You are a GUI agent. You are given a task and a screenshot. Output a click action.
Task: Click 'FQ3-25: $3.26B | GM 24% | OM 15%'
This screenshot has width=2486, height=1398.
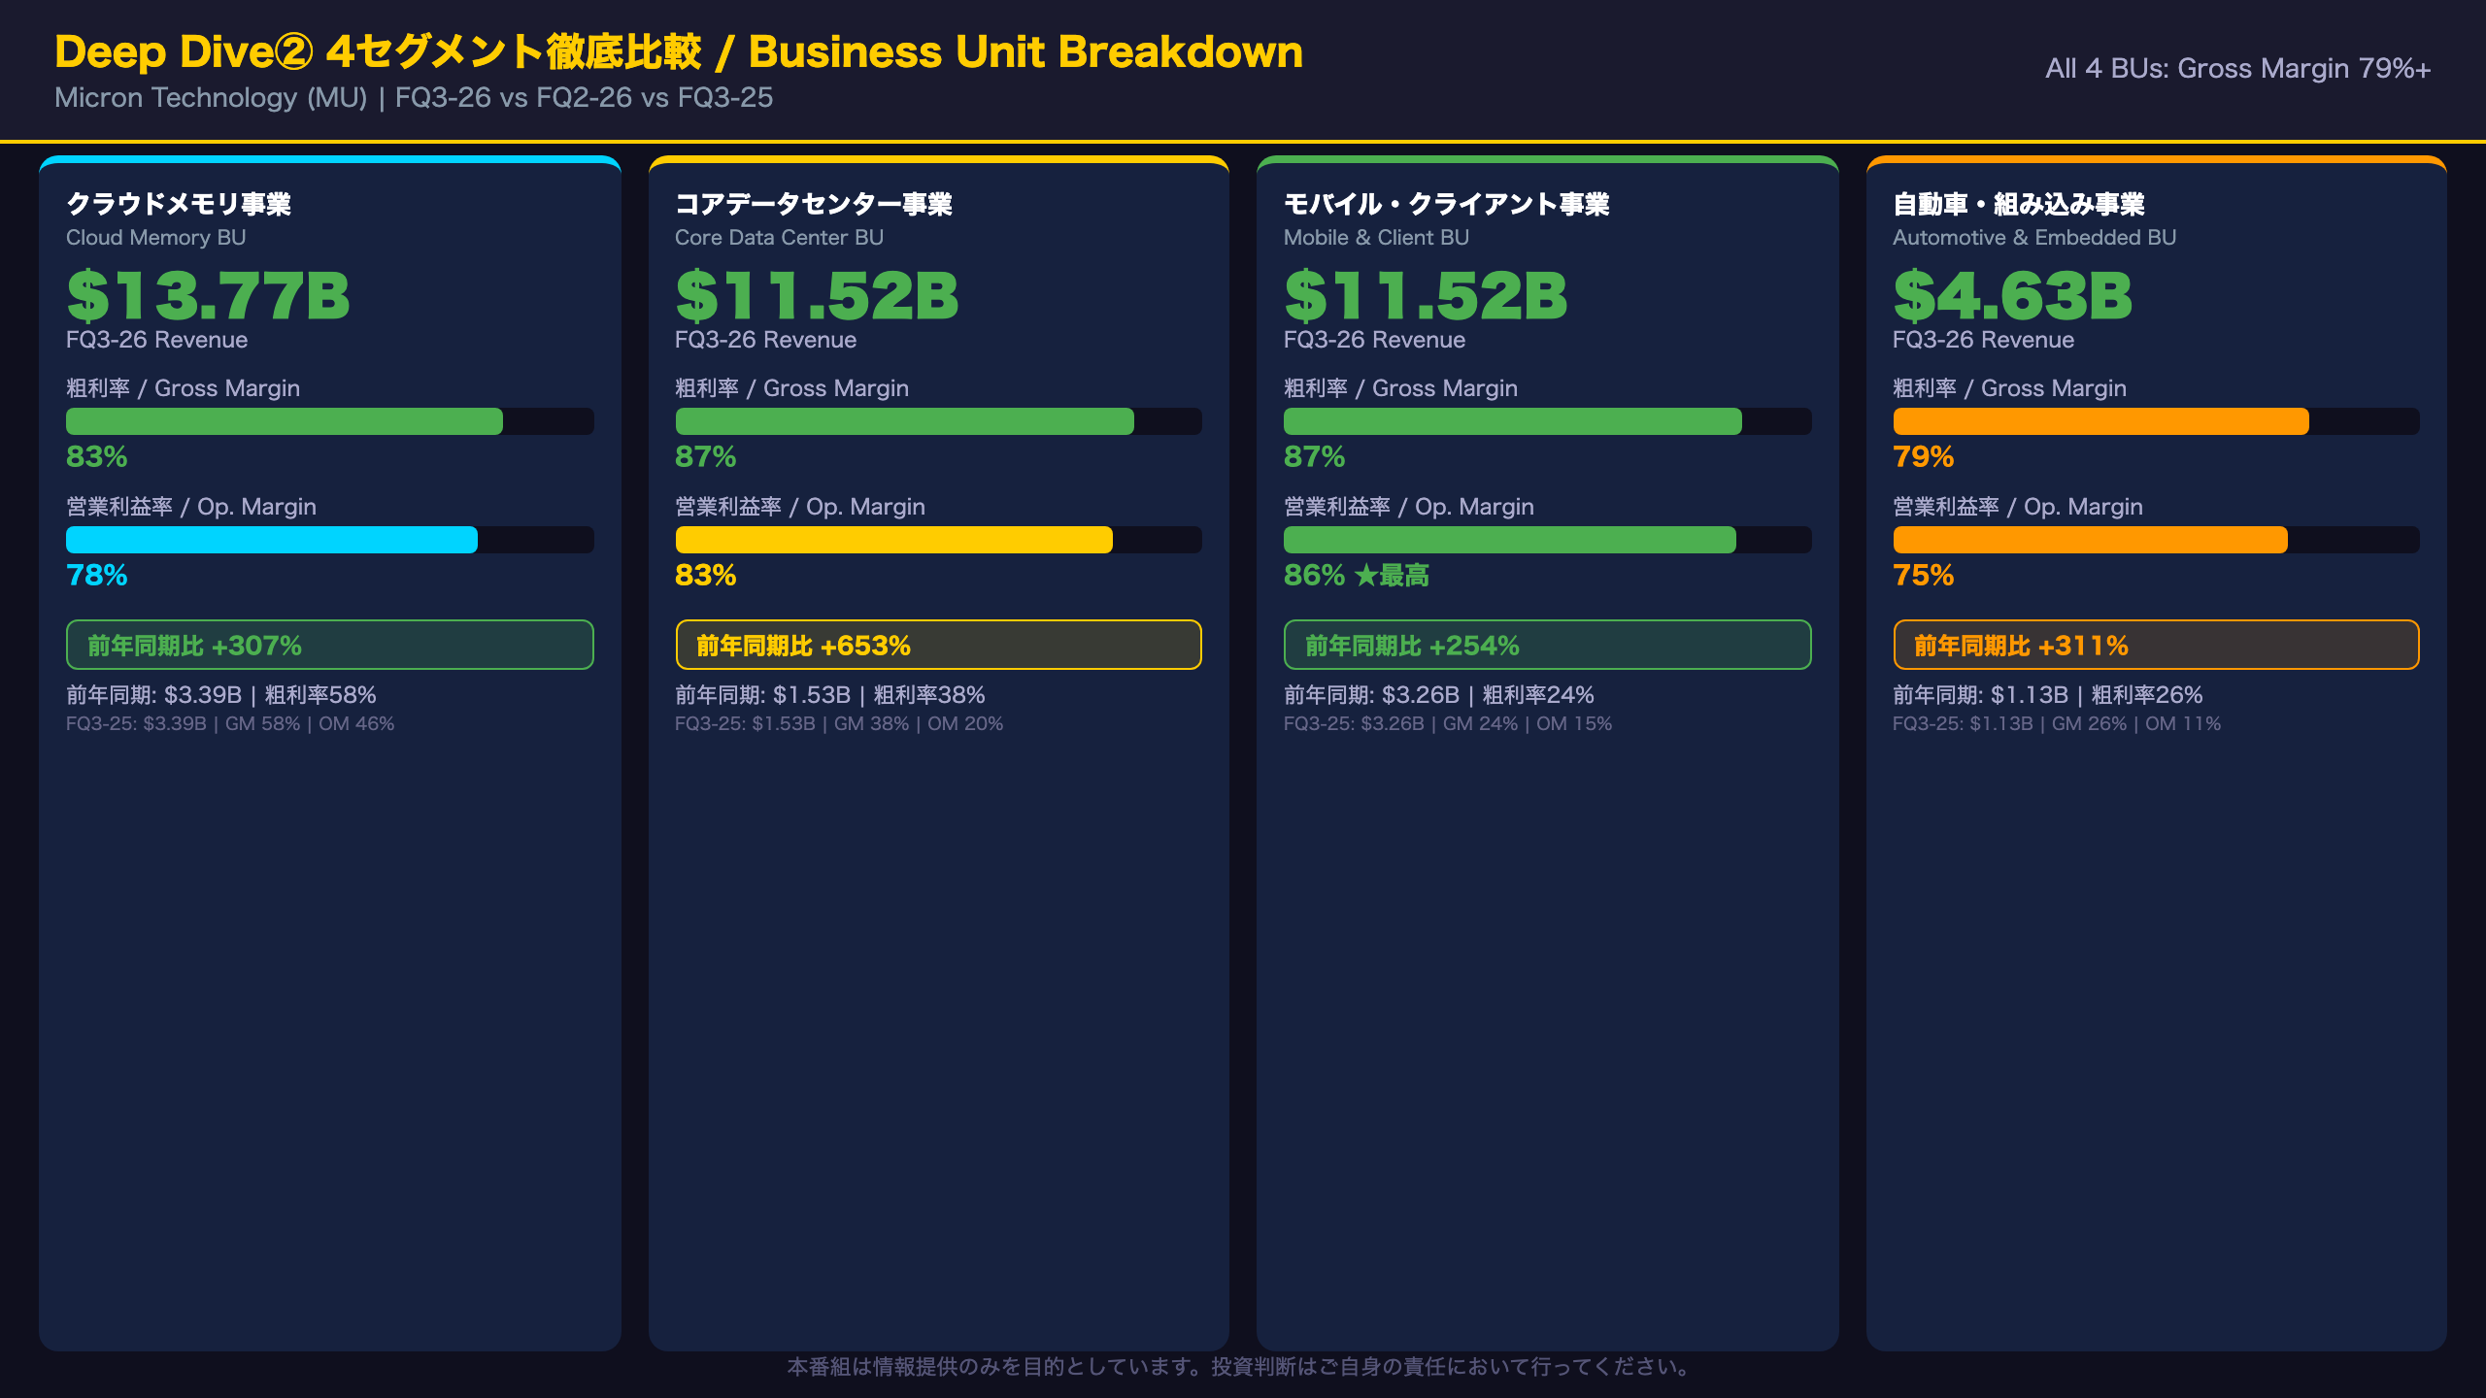[x=1448, y=723]
